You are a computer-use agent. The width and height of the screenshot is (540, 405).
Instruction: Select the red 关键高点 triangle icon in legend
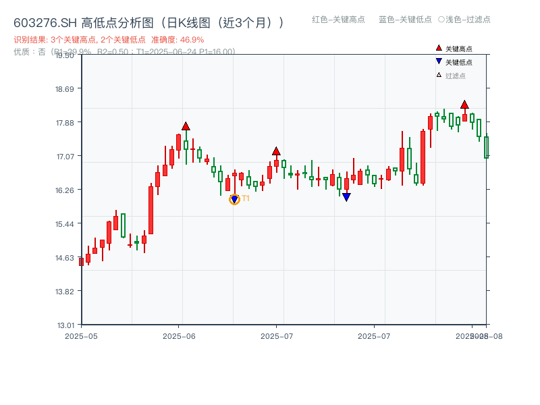[437, 47]
